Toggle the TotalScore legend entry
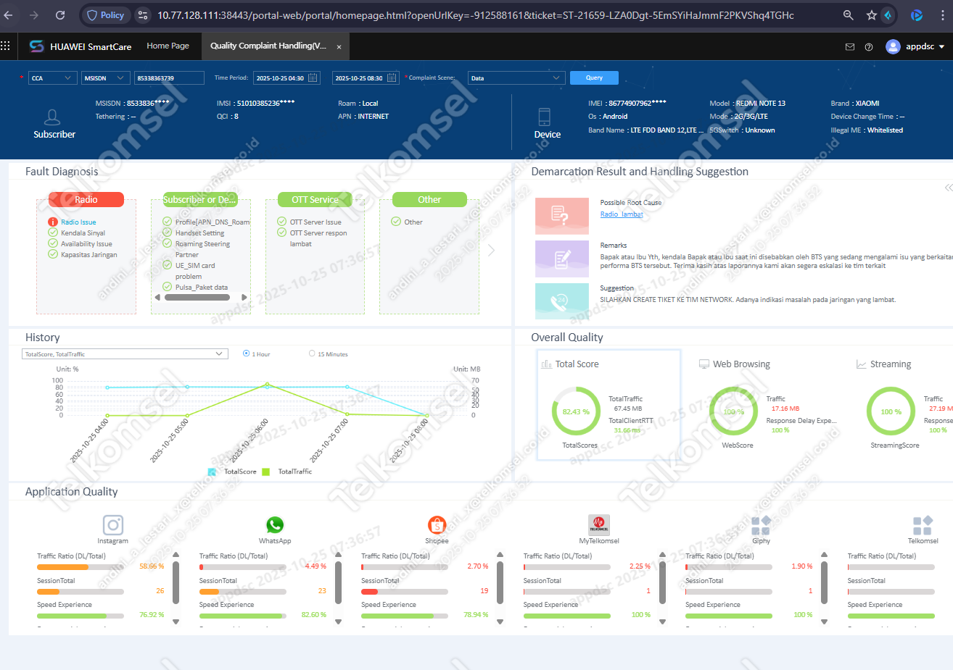 tap(233, 472)
